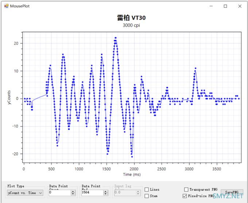Click the yCounts axis label
The image size is (248, 203).
click(9, 97)
